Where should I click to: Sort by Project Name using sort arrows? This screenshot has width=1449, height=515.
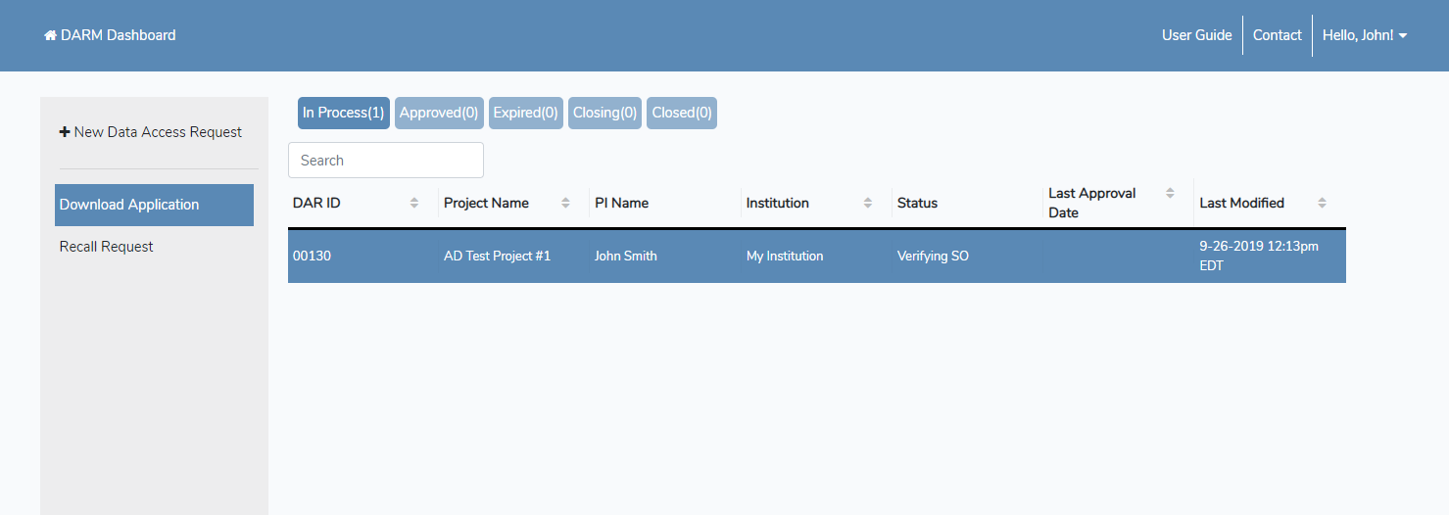click(565, 203)
